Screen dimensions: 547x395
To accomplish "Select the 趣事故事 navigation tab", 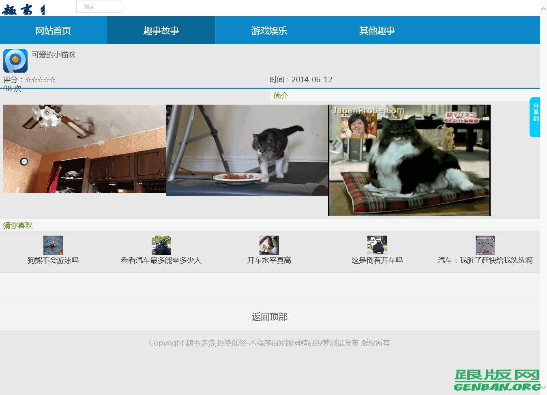I will pos(161,30).
